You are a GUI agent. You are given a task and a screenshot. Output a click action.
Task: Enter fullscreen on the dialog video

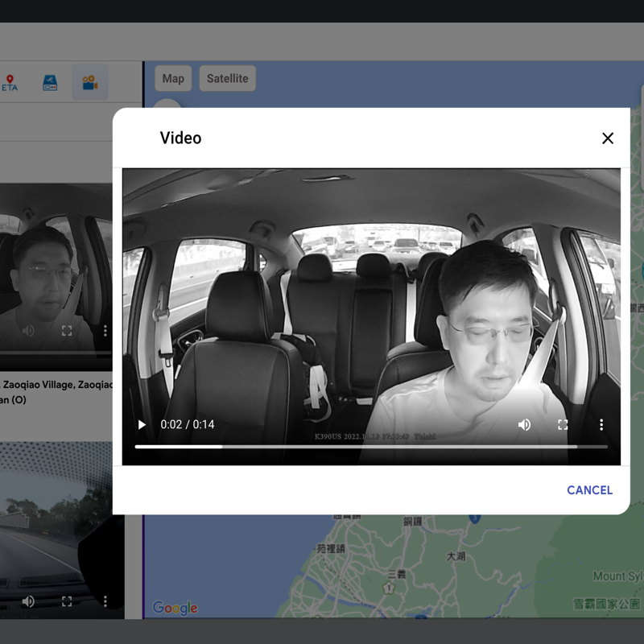click(x=563, y=424)
